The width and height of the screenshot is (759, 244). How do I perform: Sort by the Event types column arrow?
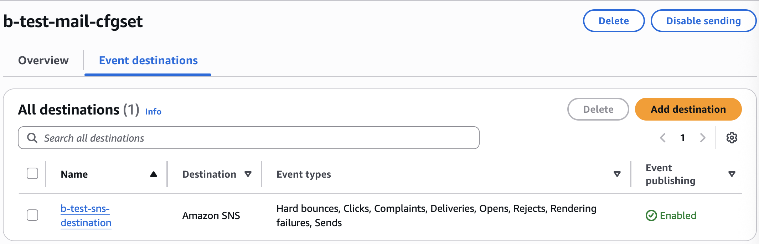617,174
